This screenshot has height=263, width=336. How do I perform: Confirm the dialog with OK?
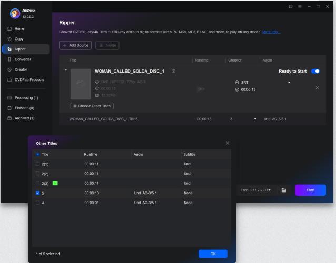[x=213, y=254]
